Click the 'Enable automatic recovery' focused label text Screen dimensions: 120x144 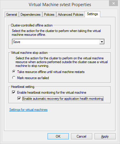63,99
